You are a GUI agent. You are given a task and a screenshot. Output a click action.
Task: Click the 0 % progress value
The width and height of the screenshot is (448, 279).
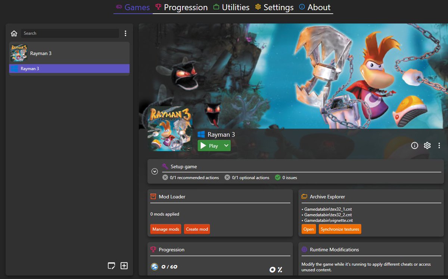276,269
